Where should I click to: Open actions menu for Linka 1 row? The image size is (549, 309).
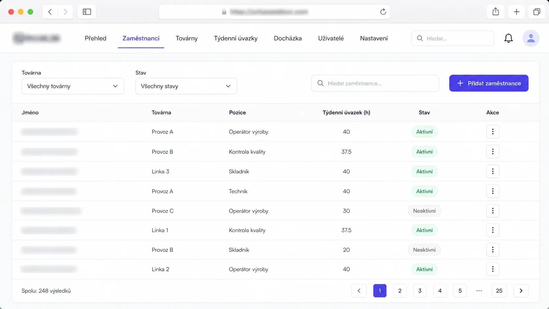coord(493,230)
